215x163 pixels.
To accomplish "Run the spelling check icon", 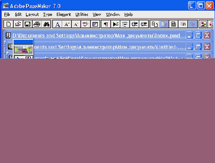I will coord(85,24).
